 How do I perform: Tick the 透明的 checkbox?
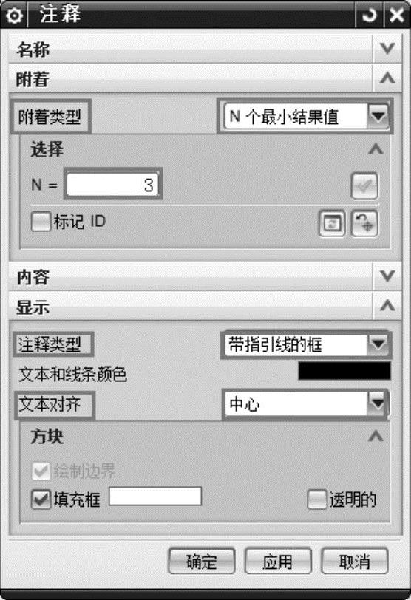pyautogui.click(x=317, y=500)
